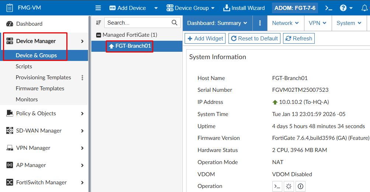Select the FGT-Branch01 device row
370x192 pixels.
coord(137,46)
